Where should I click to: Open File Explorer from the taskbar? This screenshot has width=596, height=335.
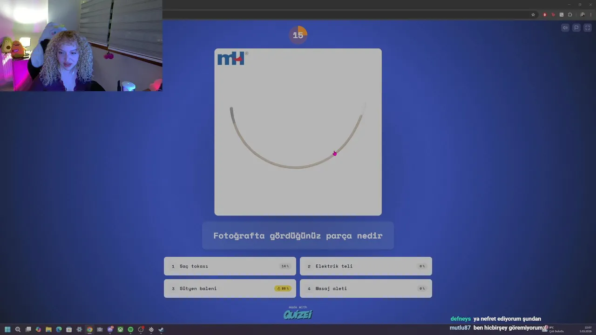[48, 329]
